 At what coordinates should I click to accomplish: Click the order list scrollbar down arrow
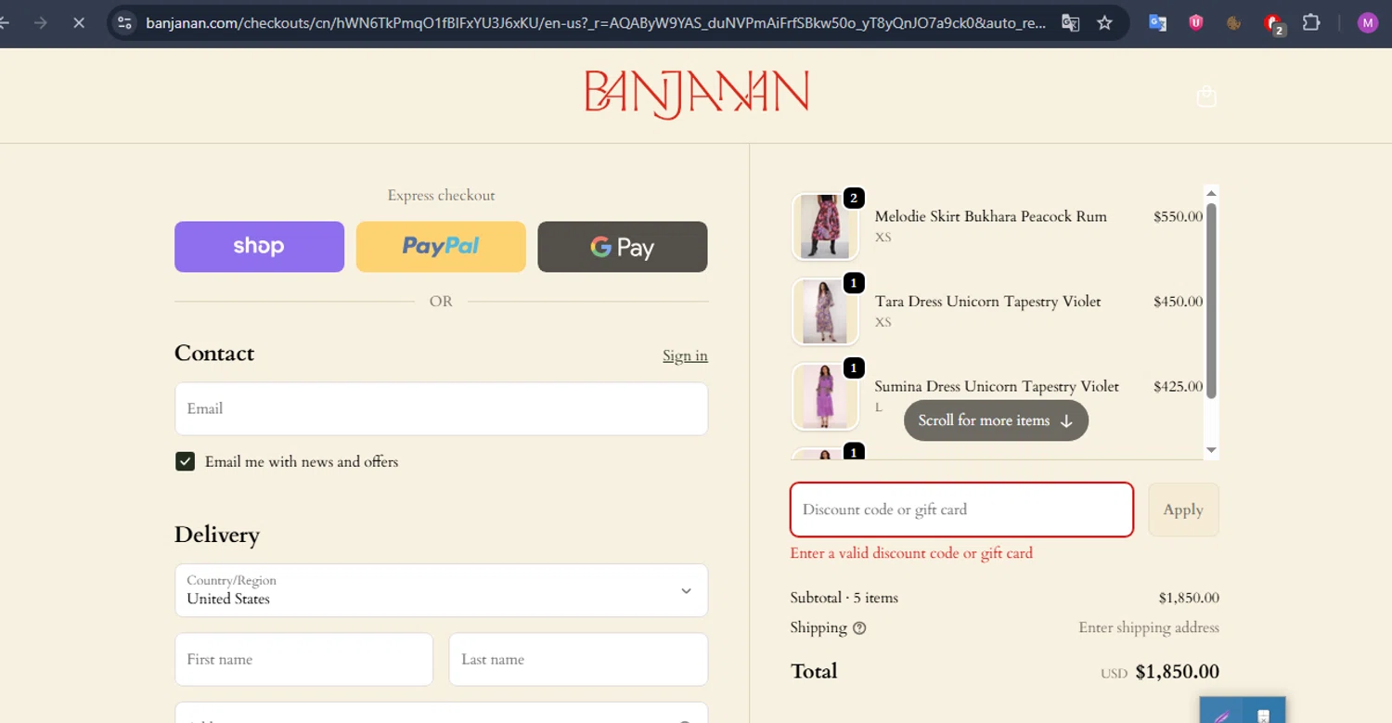click(x=1211, y=450)
